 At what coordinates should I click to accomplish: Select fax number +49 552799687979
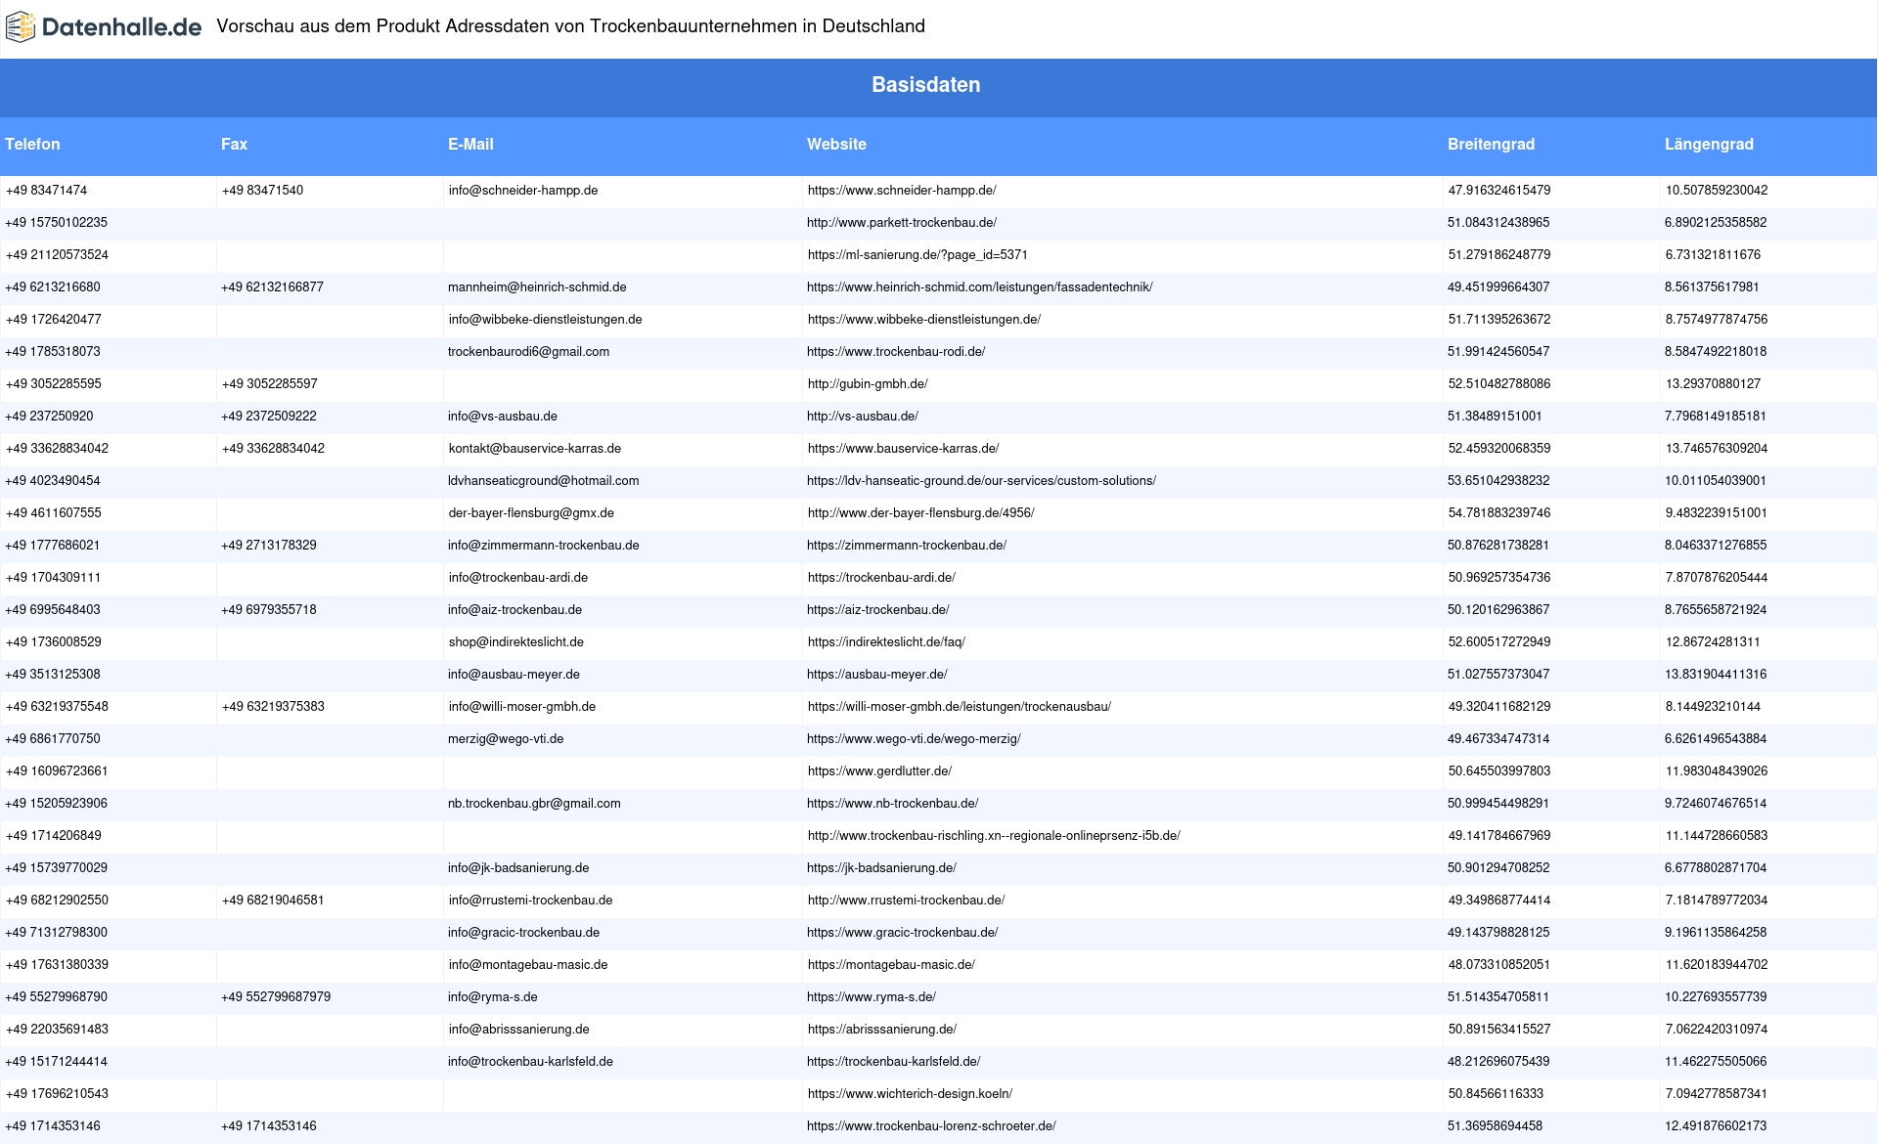pos(276,997)
